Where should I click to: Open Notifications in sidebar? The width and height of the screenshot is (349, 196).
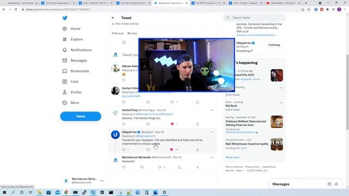(77, 50)
